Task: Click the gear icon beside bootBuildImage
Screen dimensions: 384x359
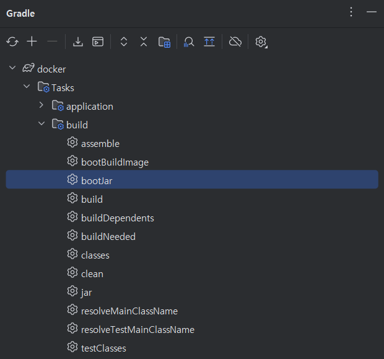Action: point(72,161)
